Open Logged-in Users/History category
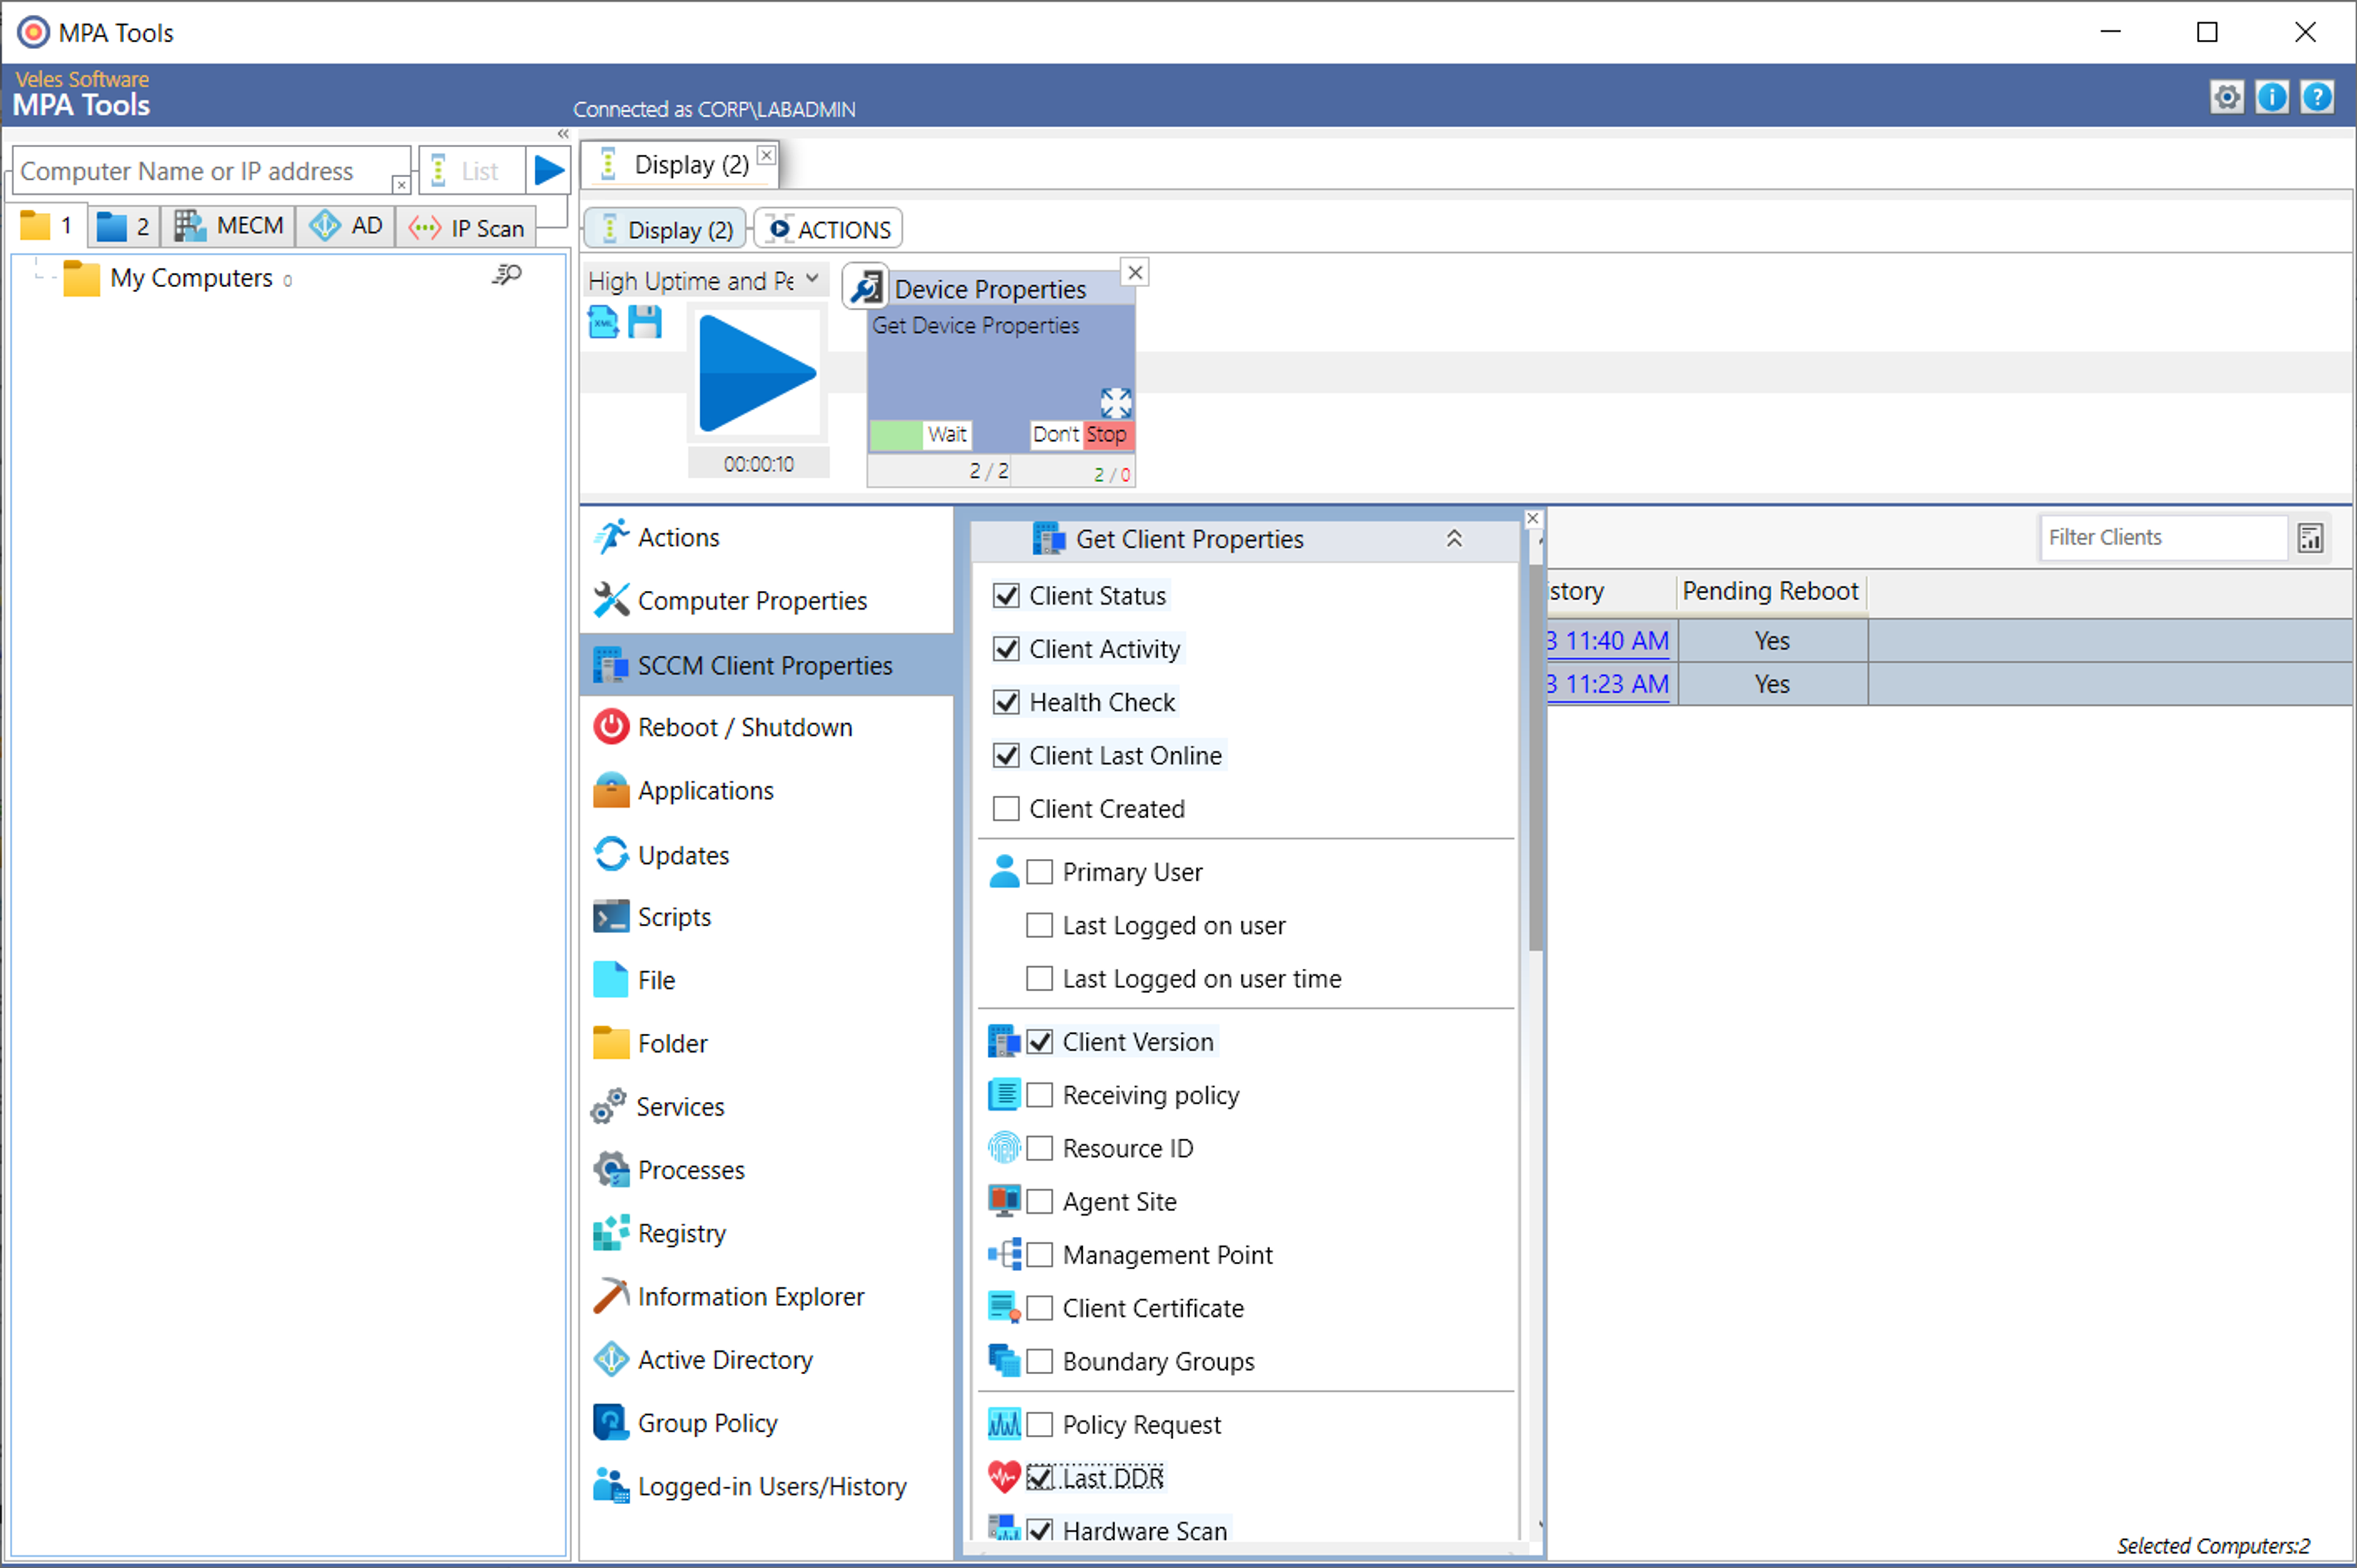 click(x=766, y=1486)
